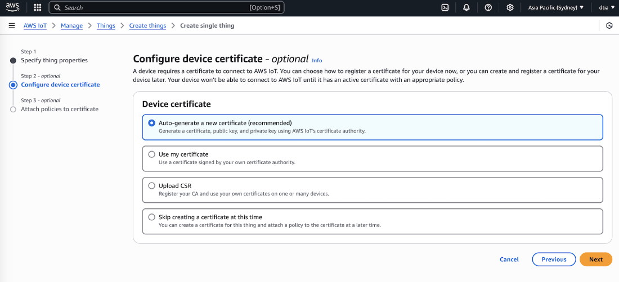Select Auto-generate a new certificate option
Viewport: 619px width, 282px height.
click(151, 123)
